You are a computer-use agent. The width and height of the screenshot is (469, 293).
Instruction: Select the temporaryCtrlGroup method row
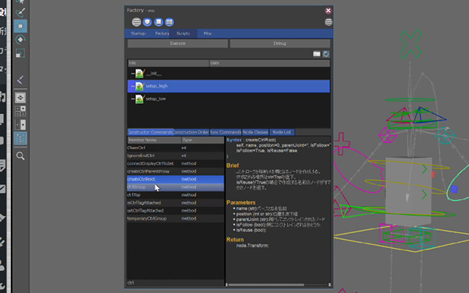[176, 219]
